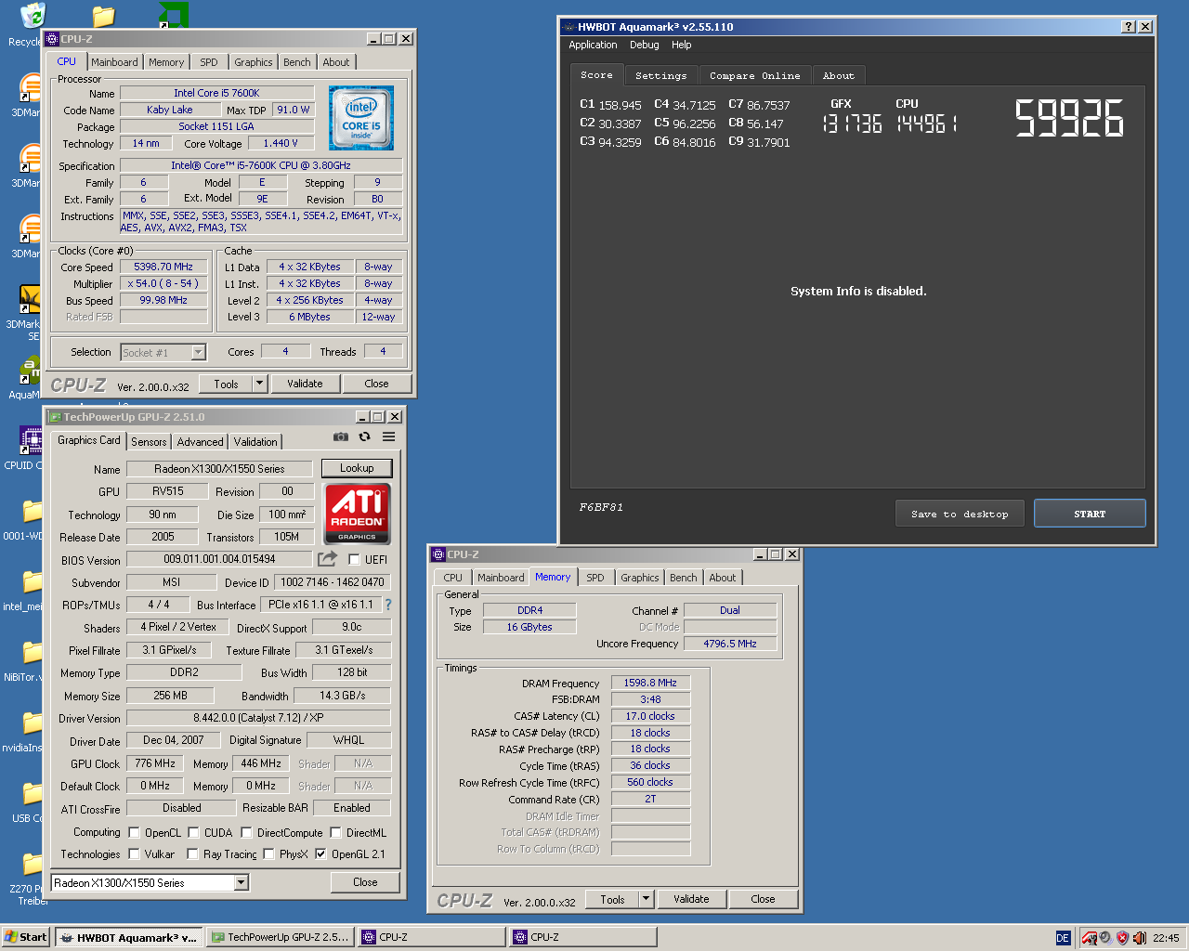Open SPD tab in CPU-Z Memory window
The width and height of the screenshot is (1189, 951).
click(595, 578)
